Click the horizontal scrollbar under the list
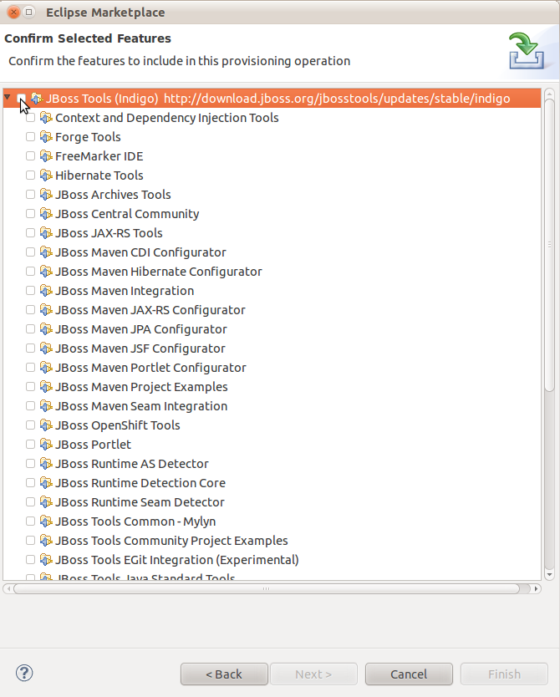This screenshot has height=697, width=560. (267, 588)
